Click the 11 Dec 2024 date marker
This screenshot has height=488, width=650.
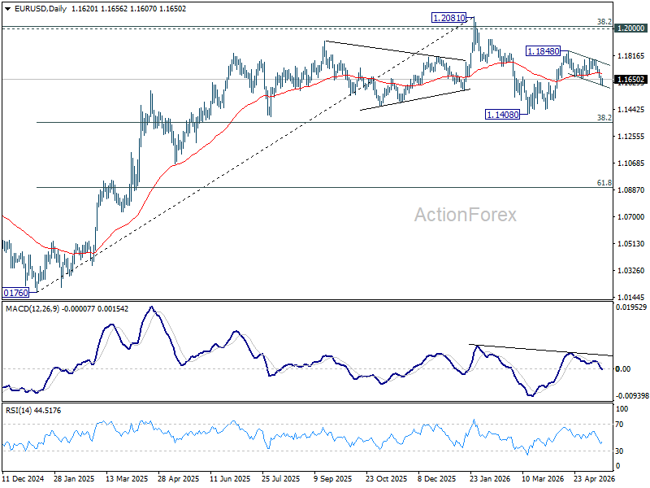(23, 478)
